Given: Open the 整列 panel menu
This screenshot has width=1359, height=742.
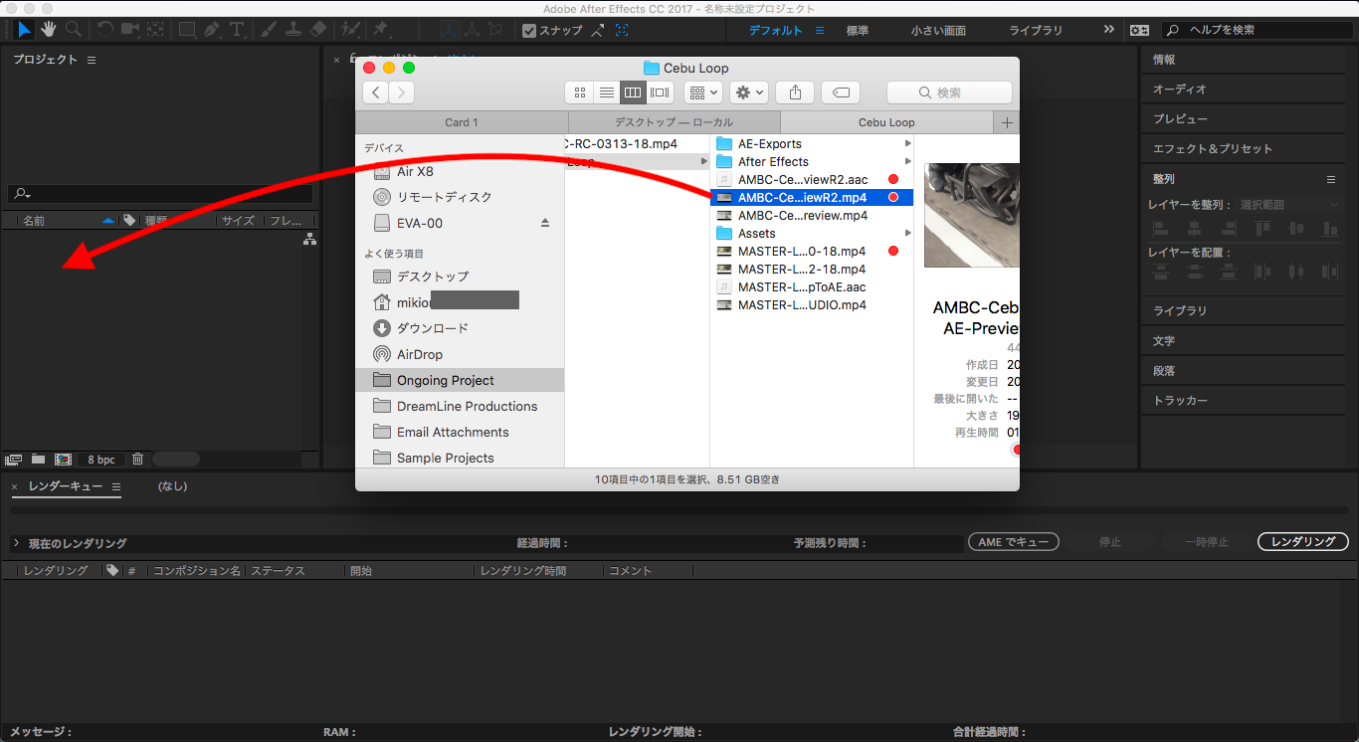Looking at the screenshot, I should 1331,179.
